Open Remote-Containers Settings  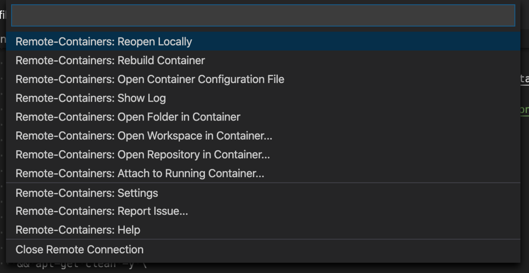[86, 192]
